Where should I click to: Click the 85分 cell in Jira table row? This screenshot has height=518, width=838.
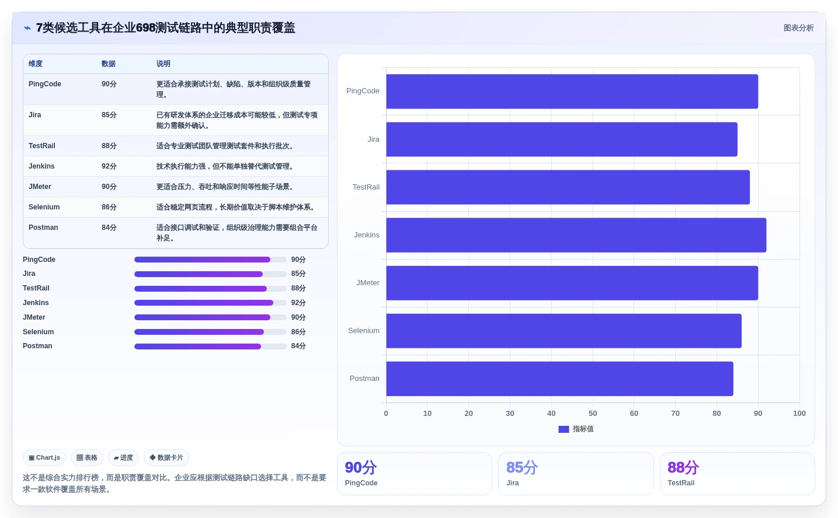[x=109, y=115]
